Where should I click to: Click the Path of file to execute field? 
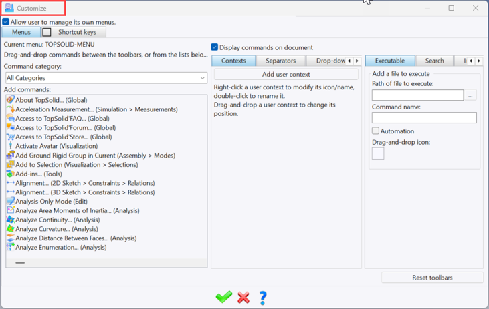[x=417, y=95]
